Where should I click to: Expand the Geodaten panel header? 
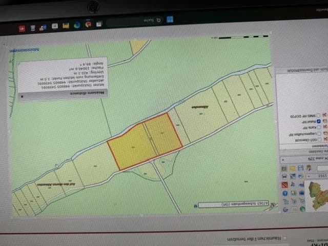304,152
